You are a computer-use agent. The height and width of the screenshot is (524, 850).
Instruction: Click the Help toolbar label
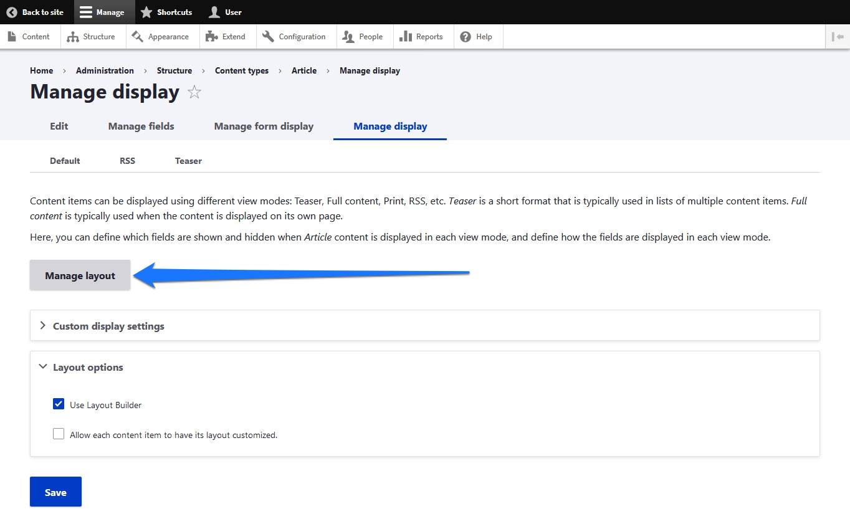coord(484,37)
